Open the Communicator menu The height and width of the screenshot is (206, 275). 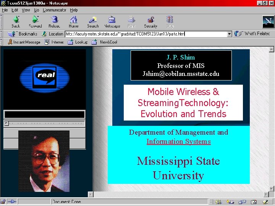point(55,10)
